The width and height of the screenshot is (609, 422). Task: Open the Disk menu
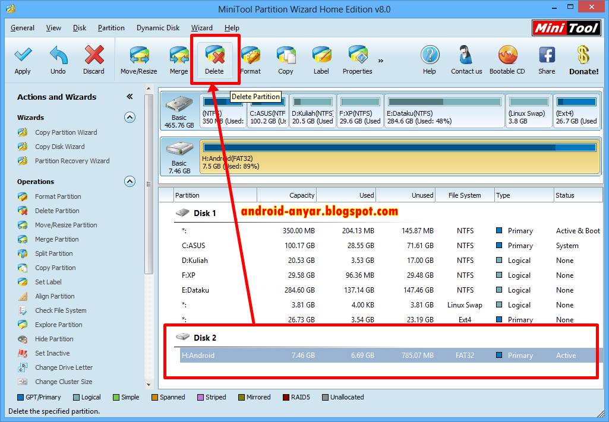pos(80,28)
